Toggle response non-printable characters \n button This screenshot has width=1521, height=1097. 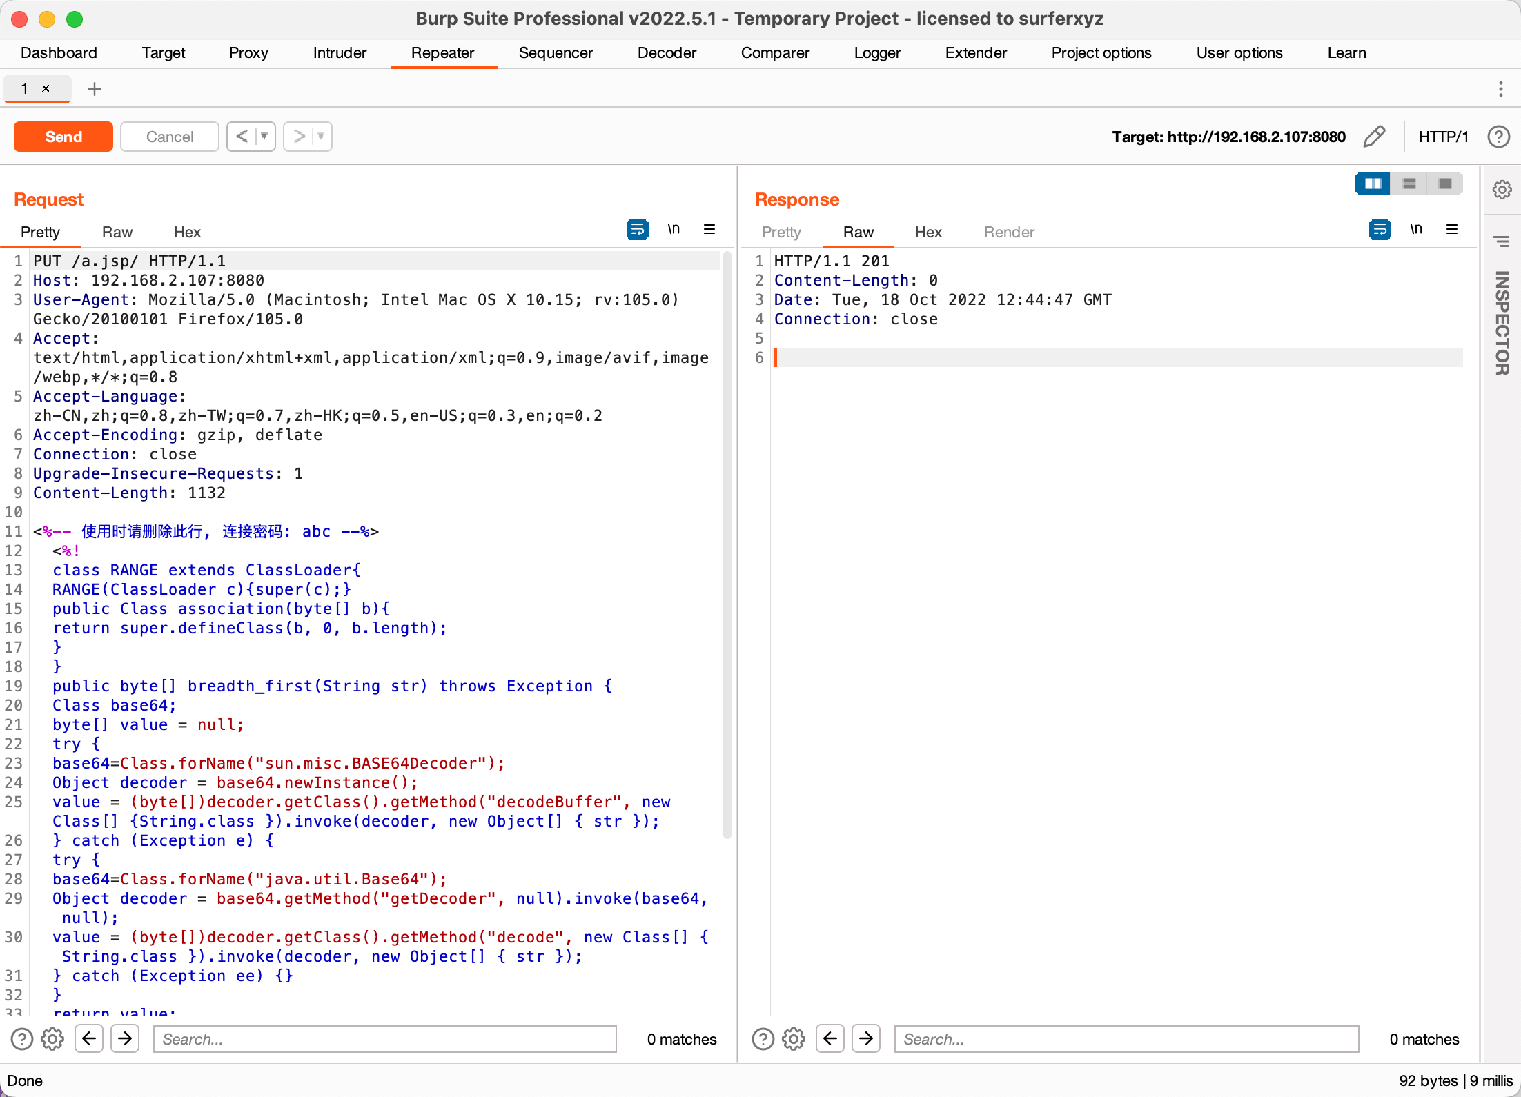pos(1415,230)
